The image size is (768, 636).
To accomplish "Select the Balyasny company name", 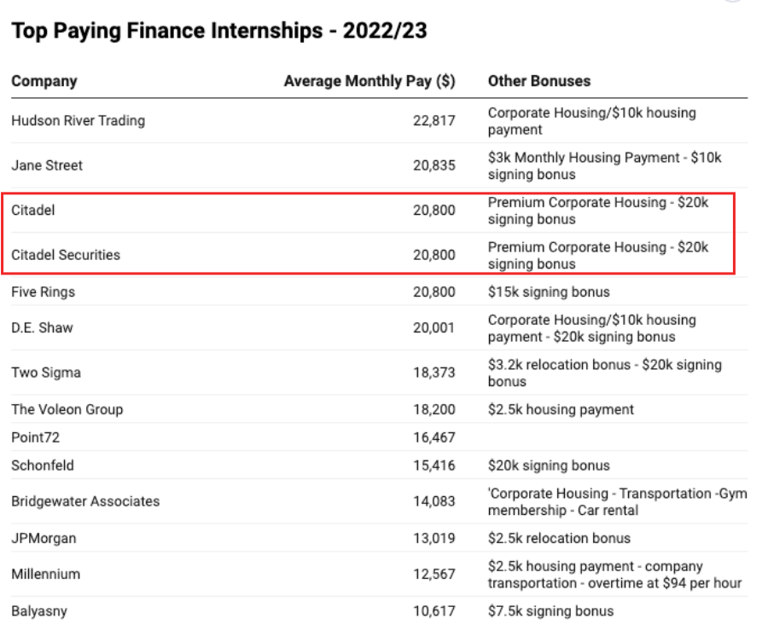I will coord(39,611).
